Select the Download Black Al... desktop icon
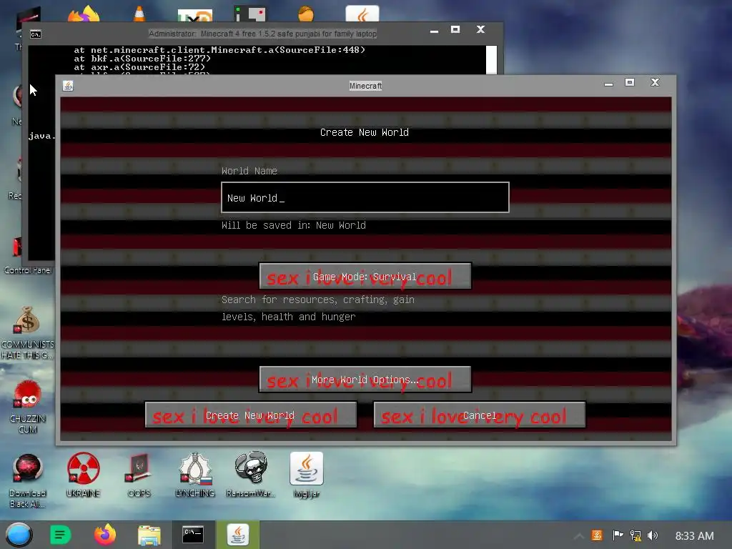This screenshot has height=549, width=732. tap(28, 481)
